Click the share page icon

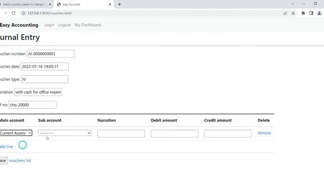pyautogui.click(x=285, y=13)
